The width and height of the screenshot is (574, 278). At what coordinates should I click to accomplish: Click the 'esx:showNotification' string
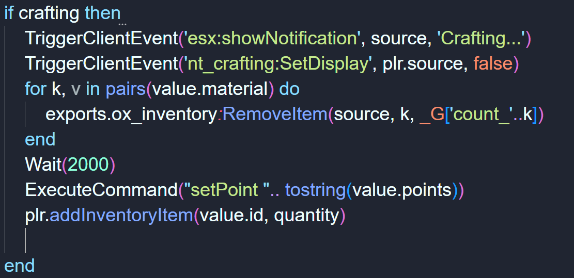273,38
